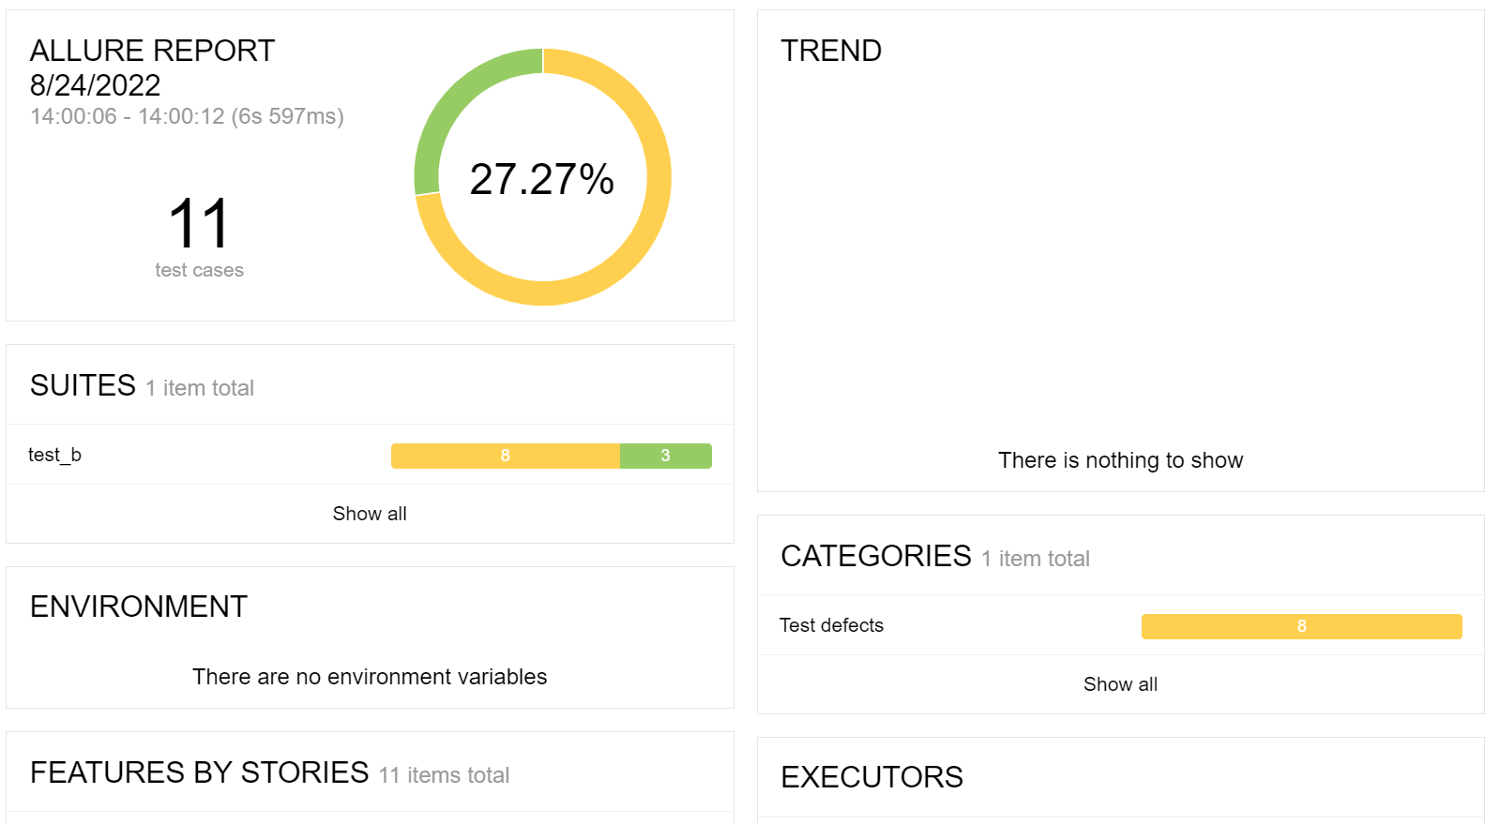Screen dimensions: 1500x824
Task: Select the yellow failed bar for test_b
Action: tap(505, 455)
